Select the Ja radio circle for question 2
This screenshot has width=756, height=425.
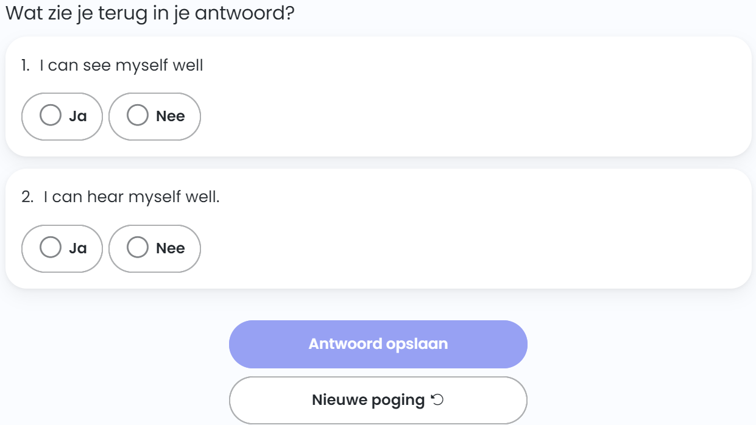51,247
